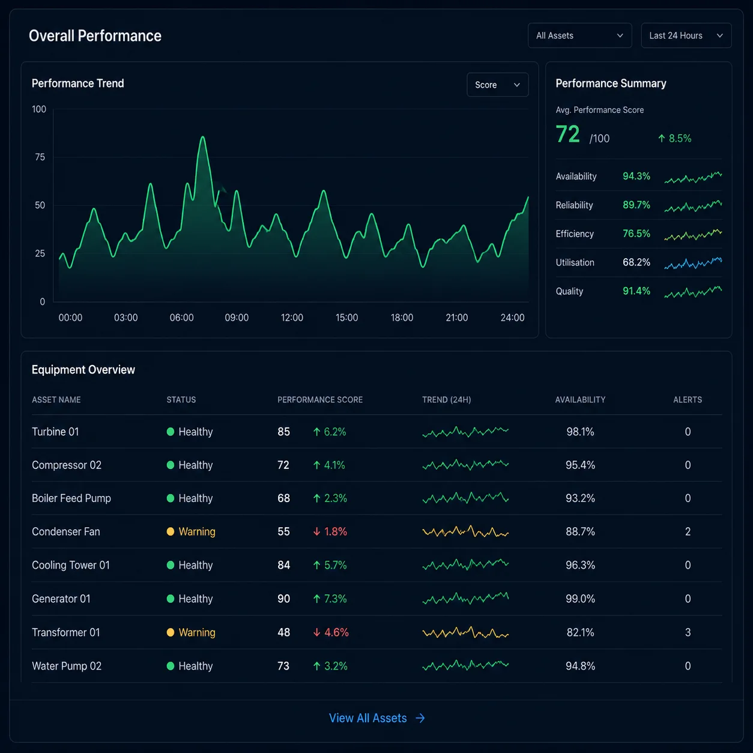Click the up arrow next to Turbine 01's 6.2%

[316, 432]
